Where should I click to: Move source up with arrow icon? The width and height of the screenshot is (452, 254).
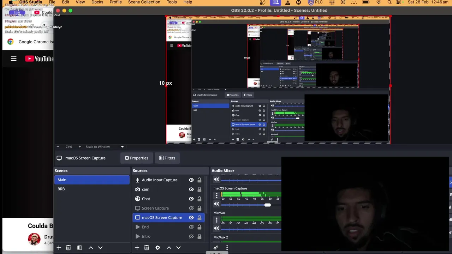click(x=169, y=248)
